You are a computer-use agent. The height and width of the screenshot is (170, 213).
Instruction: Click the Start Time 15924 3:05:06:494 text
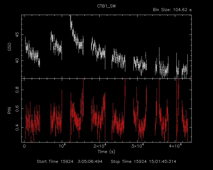[70, 161]
